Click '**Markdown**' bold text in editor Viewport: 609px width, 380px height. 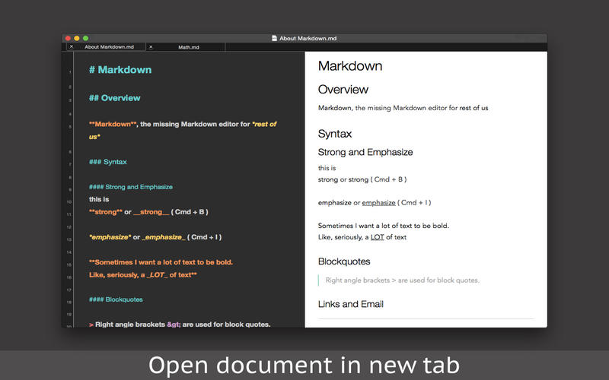click(113, 124)
